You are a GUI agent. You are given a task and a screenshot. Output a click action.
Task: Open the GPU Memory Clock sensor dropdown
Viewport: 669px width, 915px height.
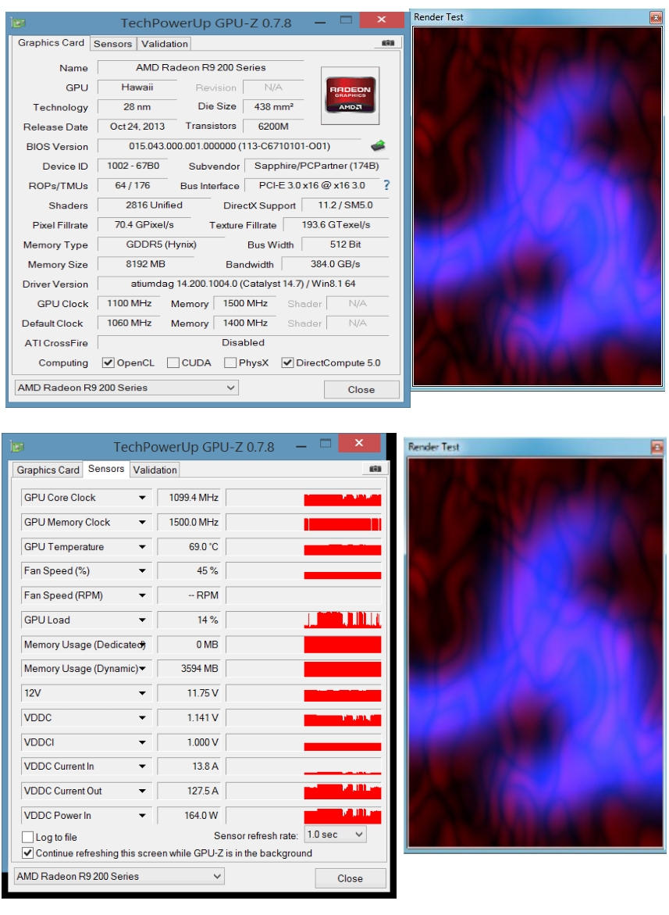142,522
